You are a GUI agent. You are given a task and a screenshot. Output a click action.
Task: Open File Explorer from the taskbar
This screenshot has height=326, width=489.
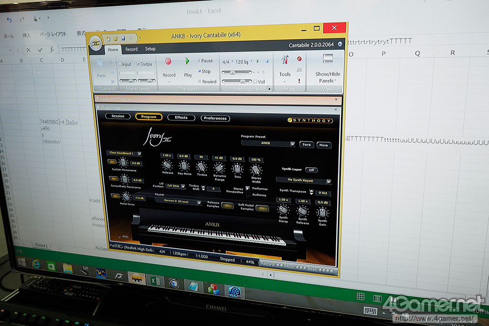[x=67, y=269]
